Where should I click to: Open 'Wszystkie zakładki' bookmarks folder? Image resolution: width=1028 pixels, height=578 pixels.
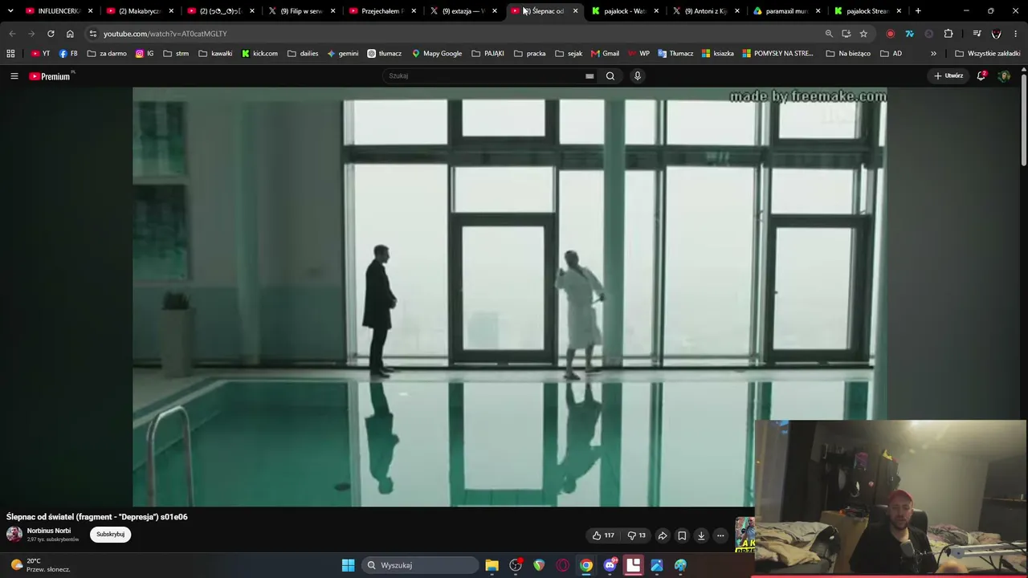[x=987, y=54]
